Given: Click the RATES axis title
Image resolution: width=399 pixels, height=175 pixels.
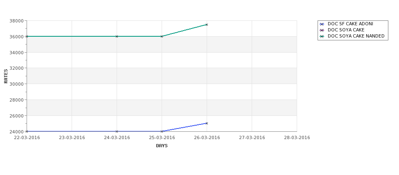Looking at the screenshot, I should point(6,76).
